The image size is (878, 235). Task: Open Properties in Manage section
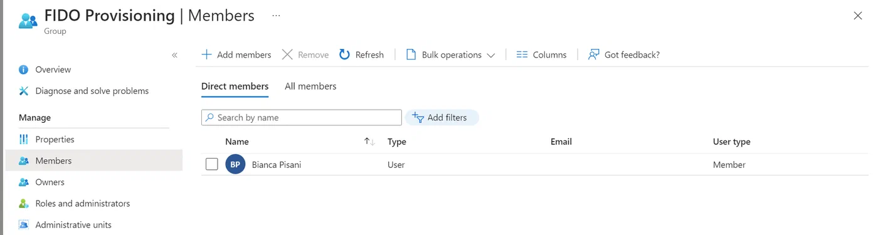(55, 139)
